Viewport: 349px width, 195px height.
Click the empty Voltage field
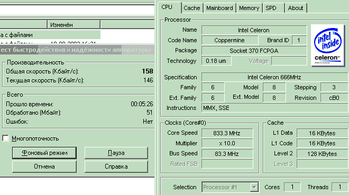point(289,61)
